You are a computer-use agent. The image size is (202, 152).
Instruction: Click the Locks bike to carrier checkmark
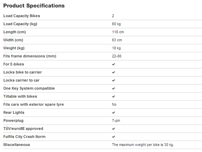[113, 72]
